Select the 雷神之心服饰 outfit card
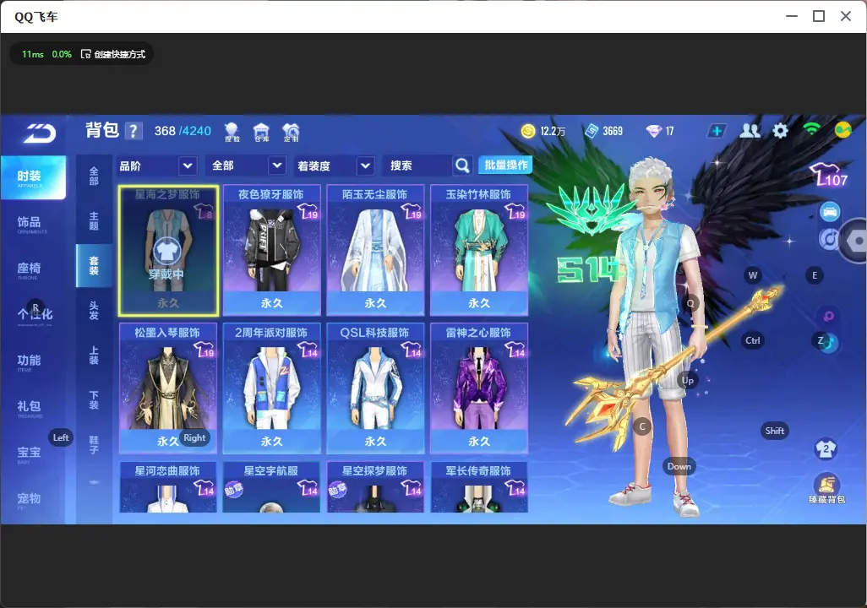Screen dimensions: 867x608 (x=479, y=388)
